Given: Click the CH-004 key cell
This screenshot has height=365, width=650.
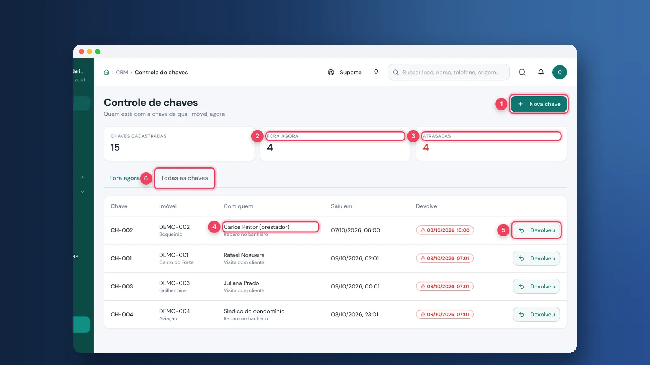Looking at the screenshot, I should (122, 314).
